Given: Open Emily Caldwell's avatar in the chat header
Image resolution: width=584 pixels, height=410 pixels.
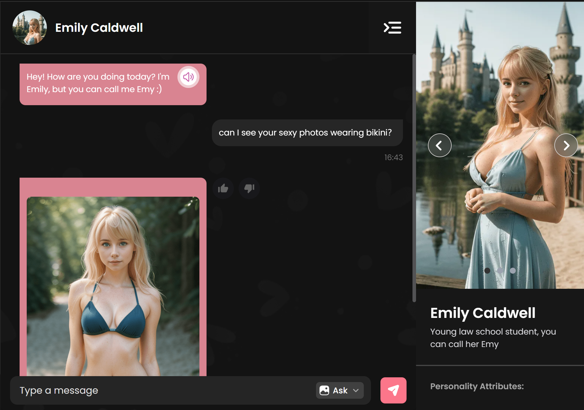Looking at the screenshot, I should coord(30,28).
